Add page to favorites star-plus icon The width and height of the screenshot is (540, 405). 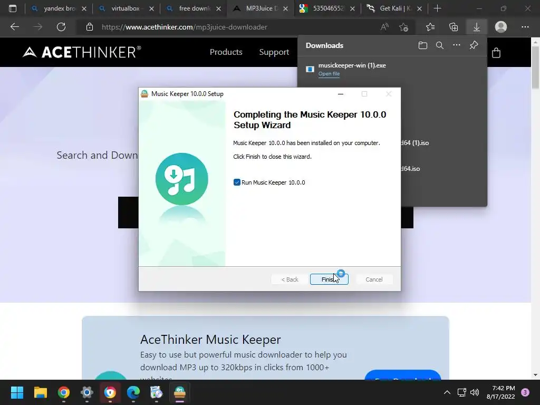click(x=403, y=27)
